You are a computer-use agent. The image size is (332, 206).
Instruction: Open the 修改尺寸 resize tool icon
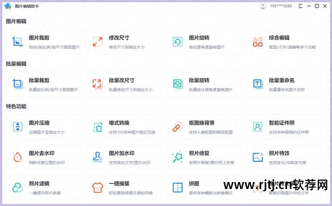click(x=98, y=41)
